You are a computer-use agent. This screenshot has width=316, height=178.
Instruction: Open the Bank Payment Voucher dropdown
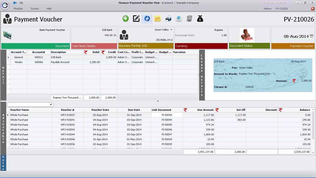point(68,30)
